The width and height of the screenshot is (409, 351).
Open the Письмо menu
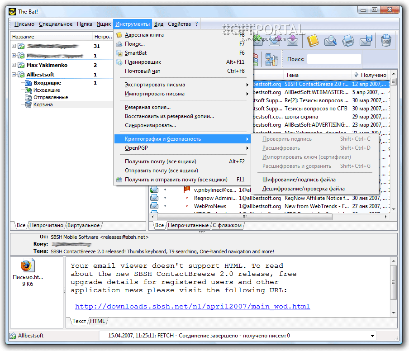pyautogui.click(x=24, y=24)
